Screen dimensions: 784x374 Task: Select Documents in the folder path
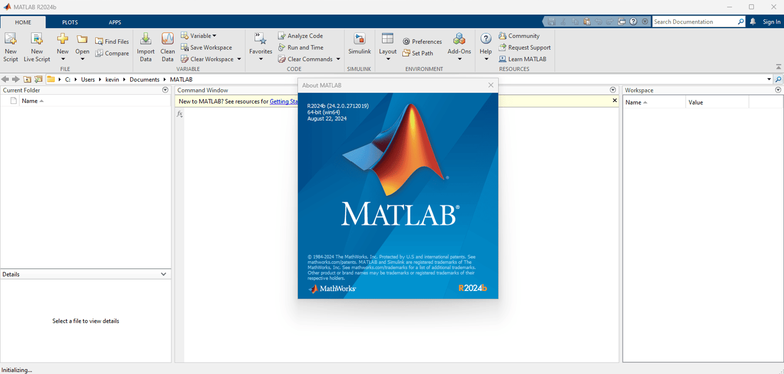pyautogui.click(x=144, y=79)
